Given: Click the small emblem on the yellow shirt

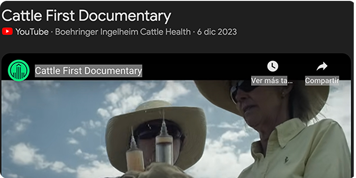Looking at the screenshot, I should tap(287, 160).
